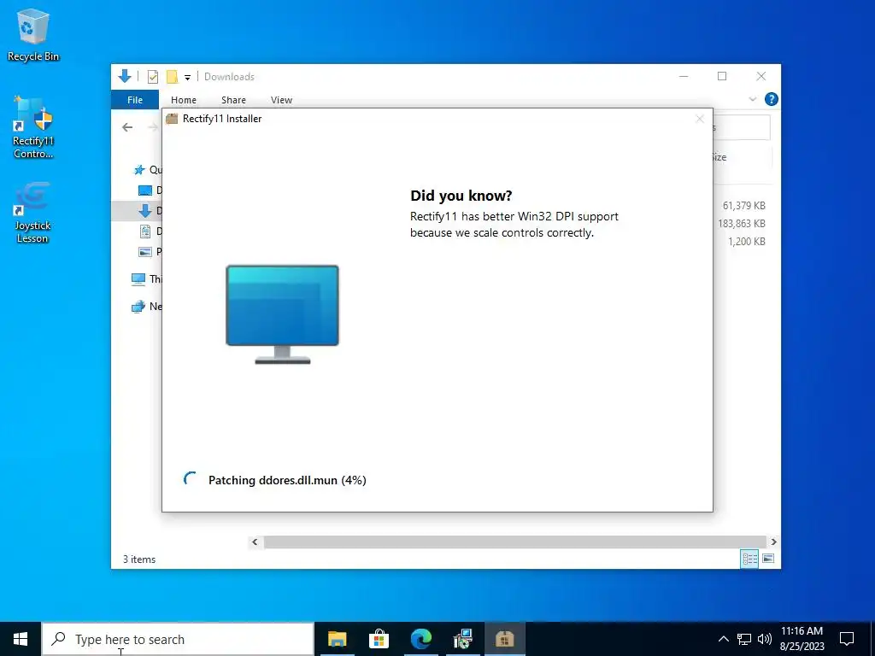Click the scroll right arrow in Downloads window
Screen dimensions: 875x656
[773, 542]
